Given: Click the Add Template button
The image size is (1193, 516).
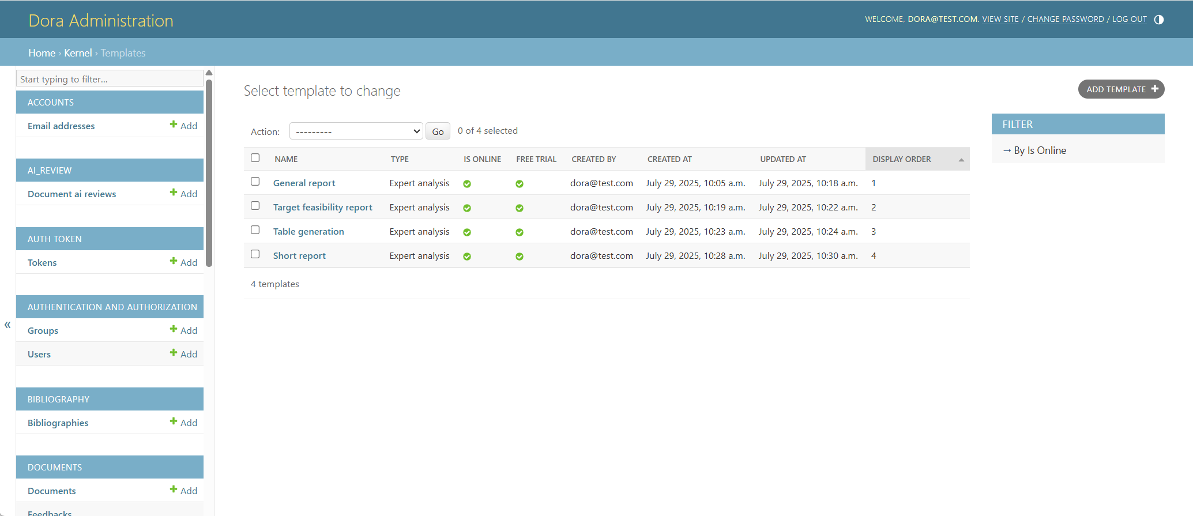Looking at the screenshot, I should 1121,89.
